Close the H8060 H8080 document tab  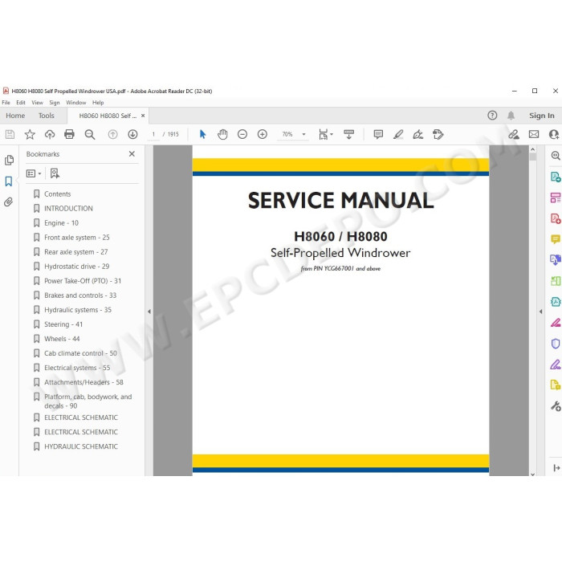[143, 116]
